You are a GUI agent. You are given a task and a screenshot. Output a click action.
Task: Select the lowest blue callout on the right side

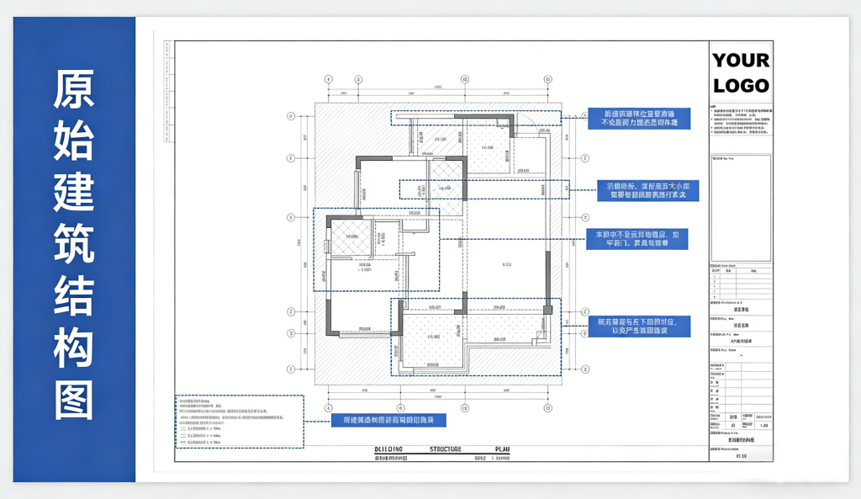[638, 326]
